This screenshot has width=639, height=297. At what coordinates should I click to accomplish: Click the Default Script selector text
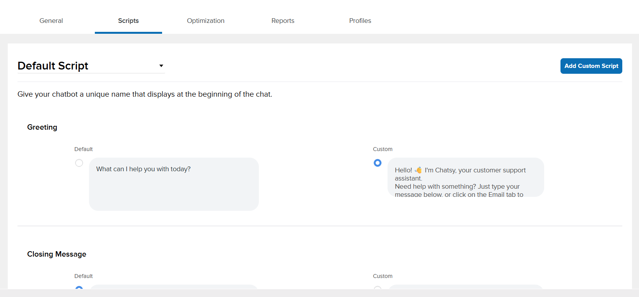pyautogui.click(x=53, y=66)
